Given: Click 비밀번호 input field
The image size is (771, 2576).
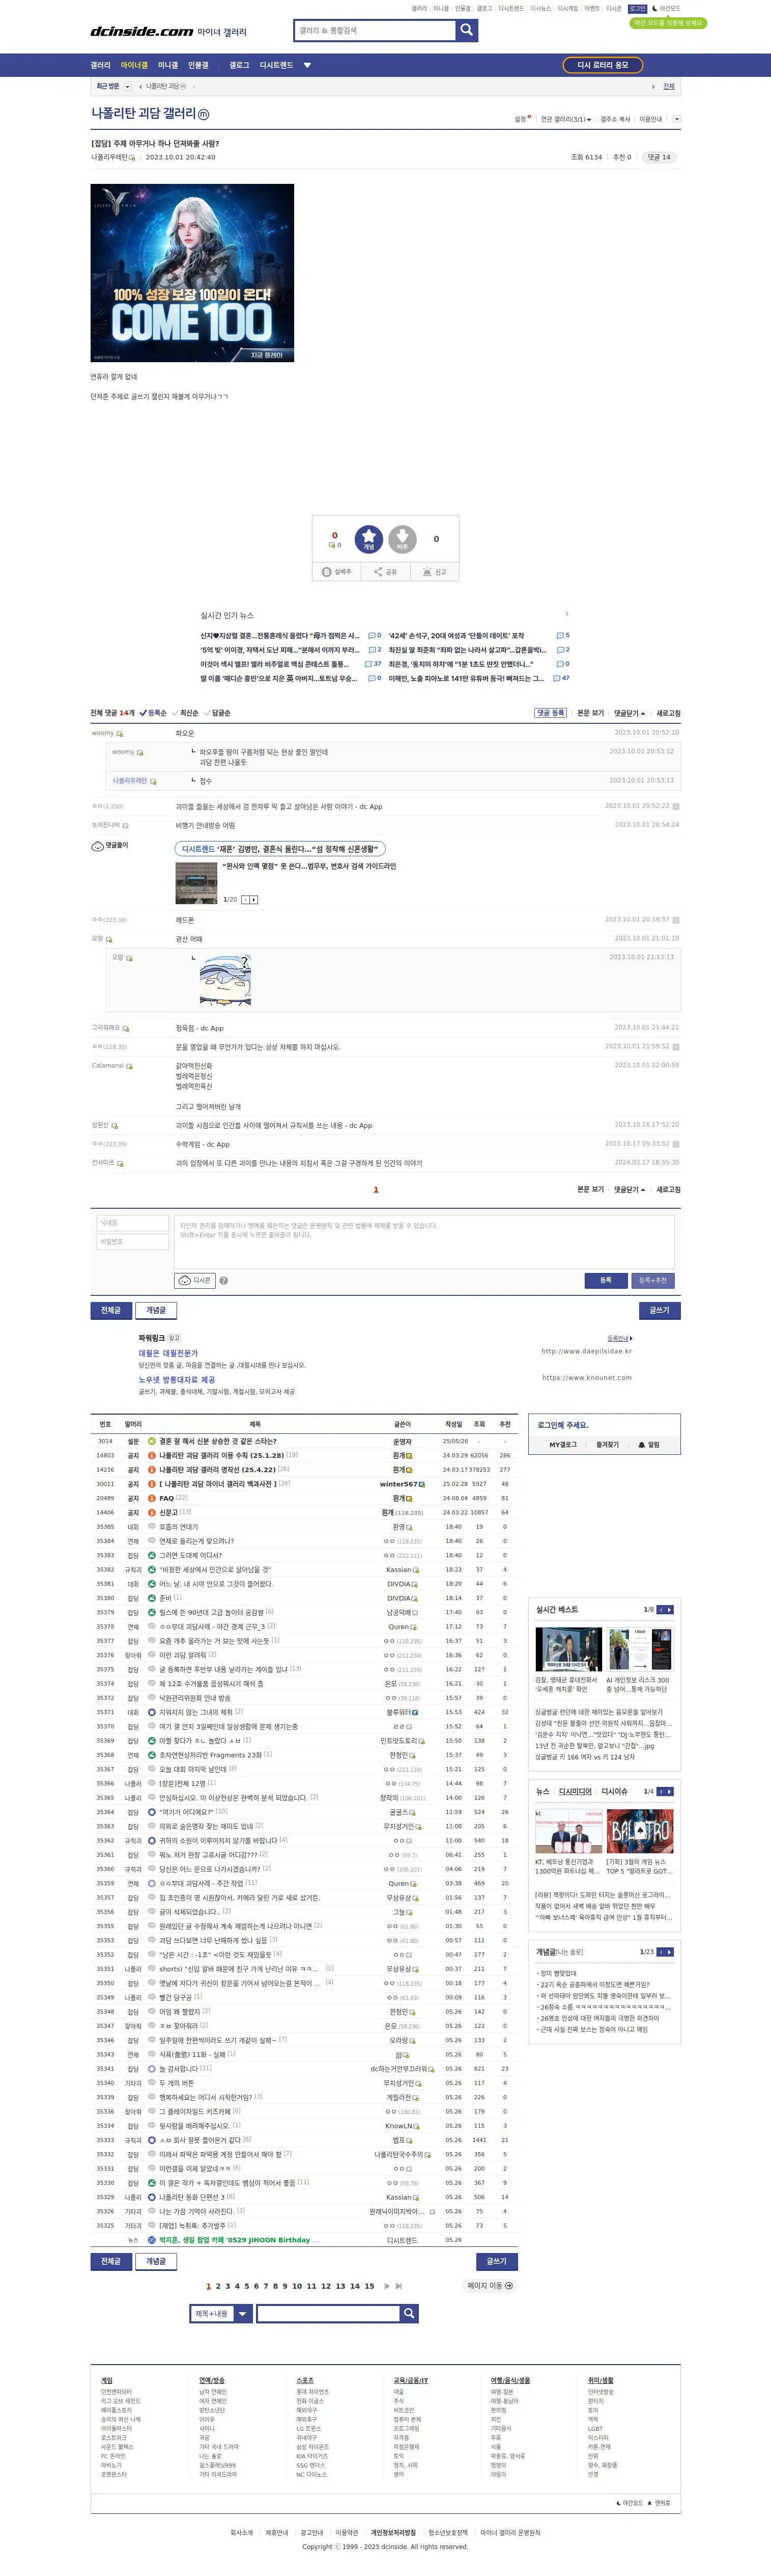Looking at the screenshot, I should point(132,1241).
